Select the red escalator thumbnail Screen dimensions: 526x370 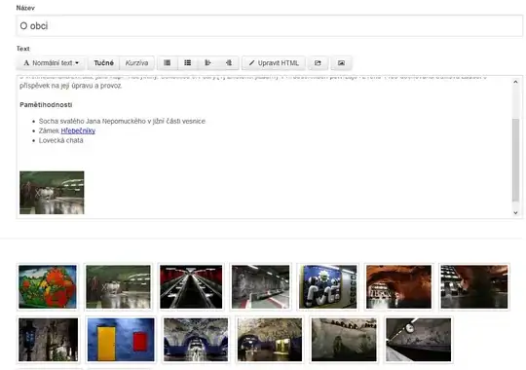pos(191,287)
